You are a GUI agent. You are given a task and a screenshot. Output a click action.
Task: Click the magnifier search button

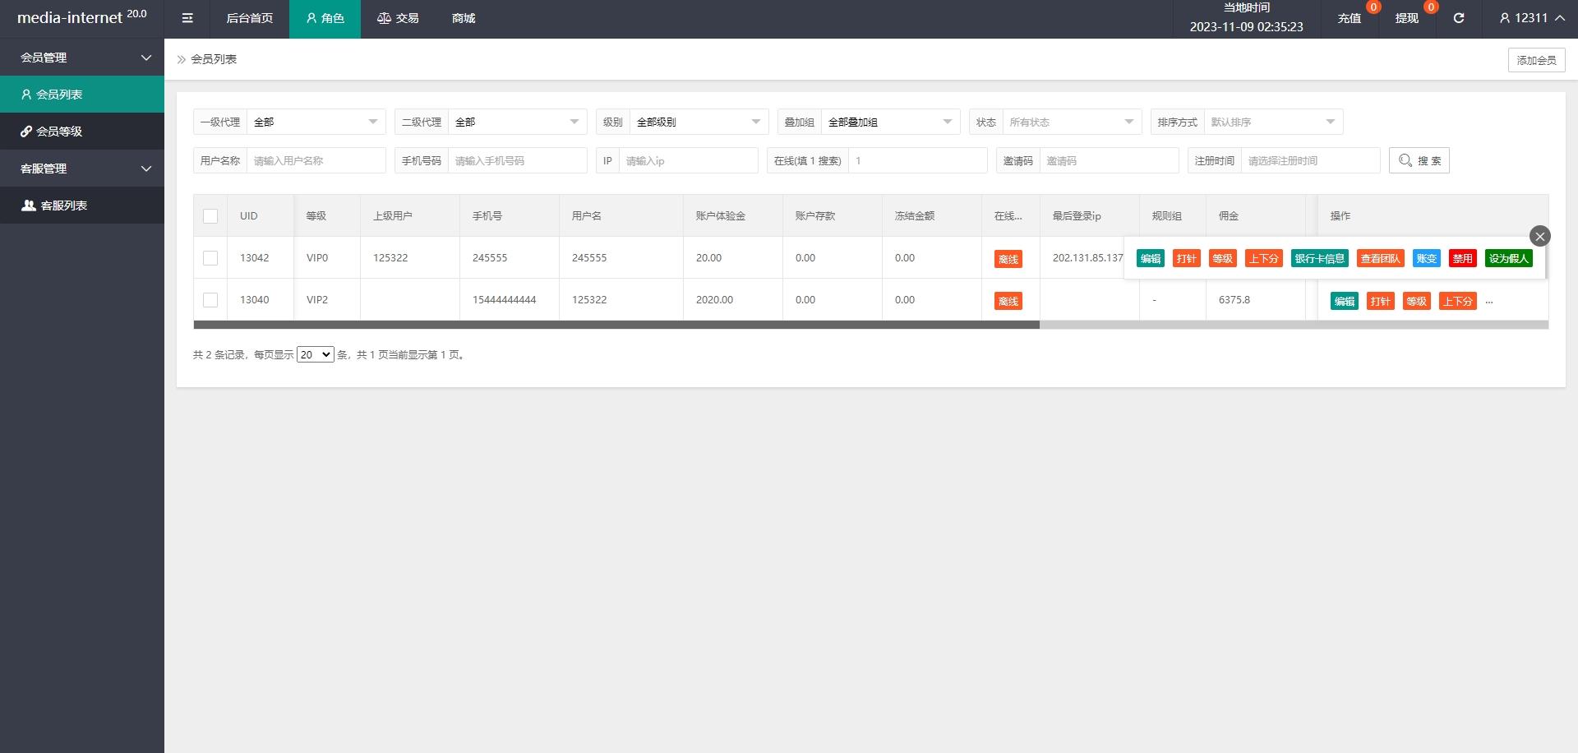(x=1419, y=160)
